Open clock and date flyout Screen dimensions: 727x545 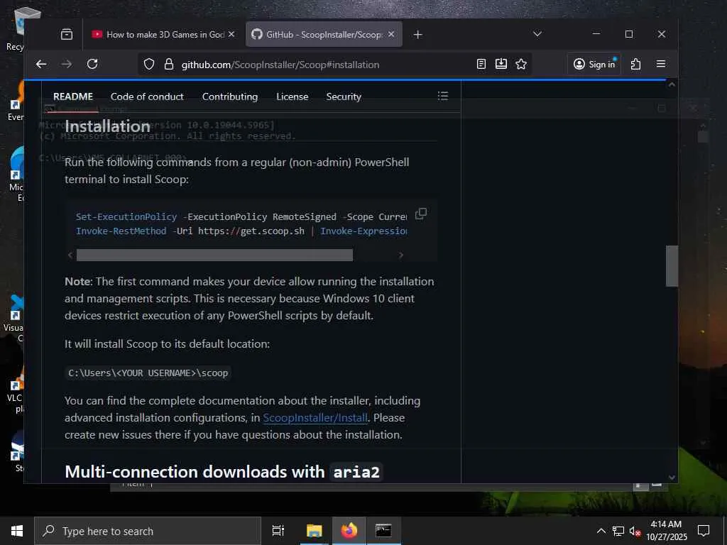pos(666,531)
